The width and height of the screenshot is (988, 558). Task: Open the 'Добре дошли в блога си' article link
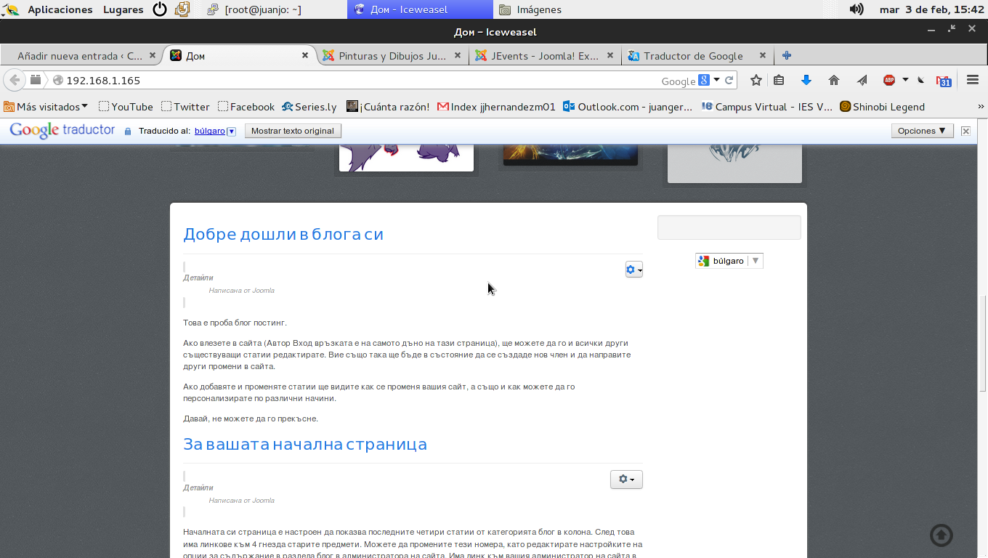283,234
